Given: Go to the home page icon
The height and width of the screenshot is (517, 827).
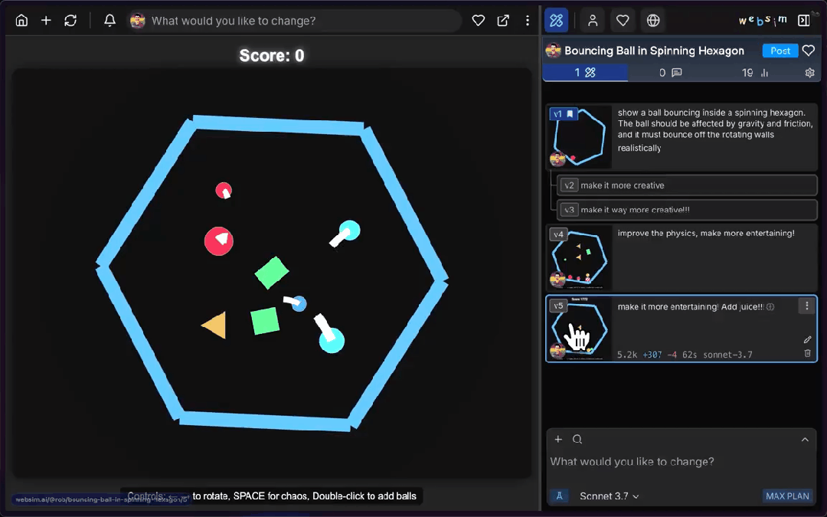Looking at the screenshot, I should pos(21,21).
